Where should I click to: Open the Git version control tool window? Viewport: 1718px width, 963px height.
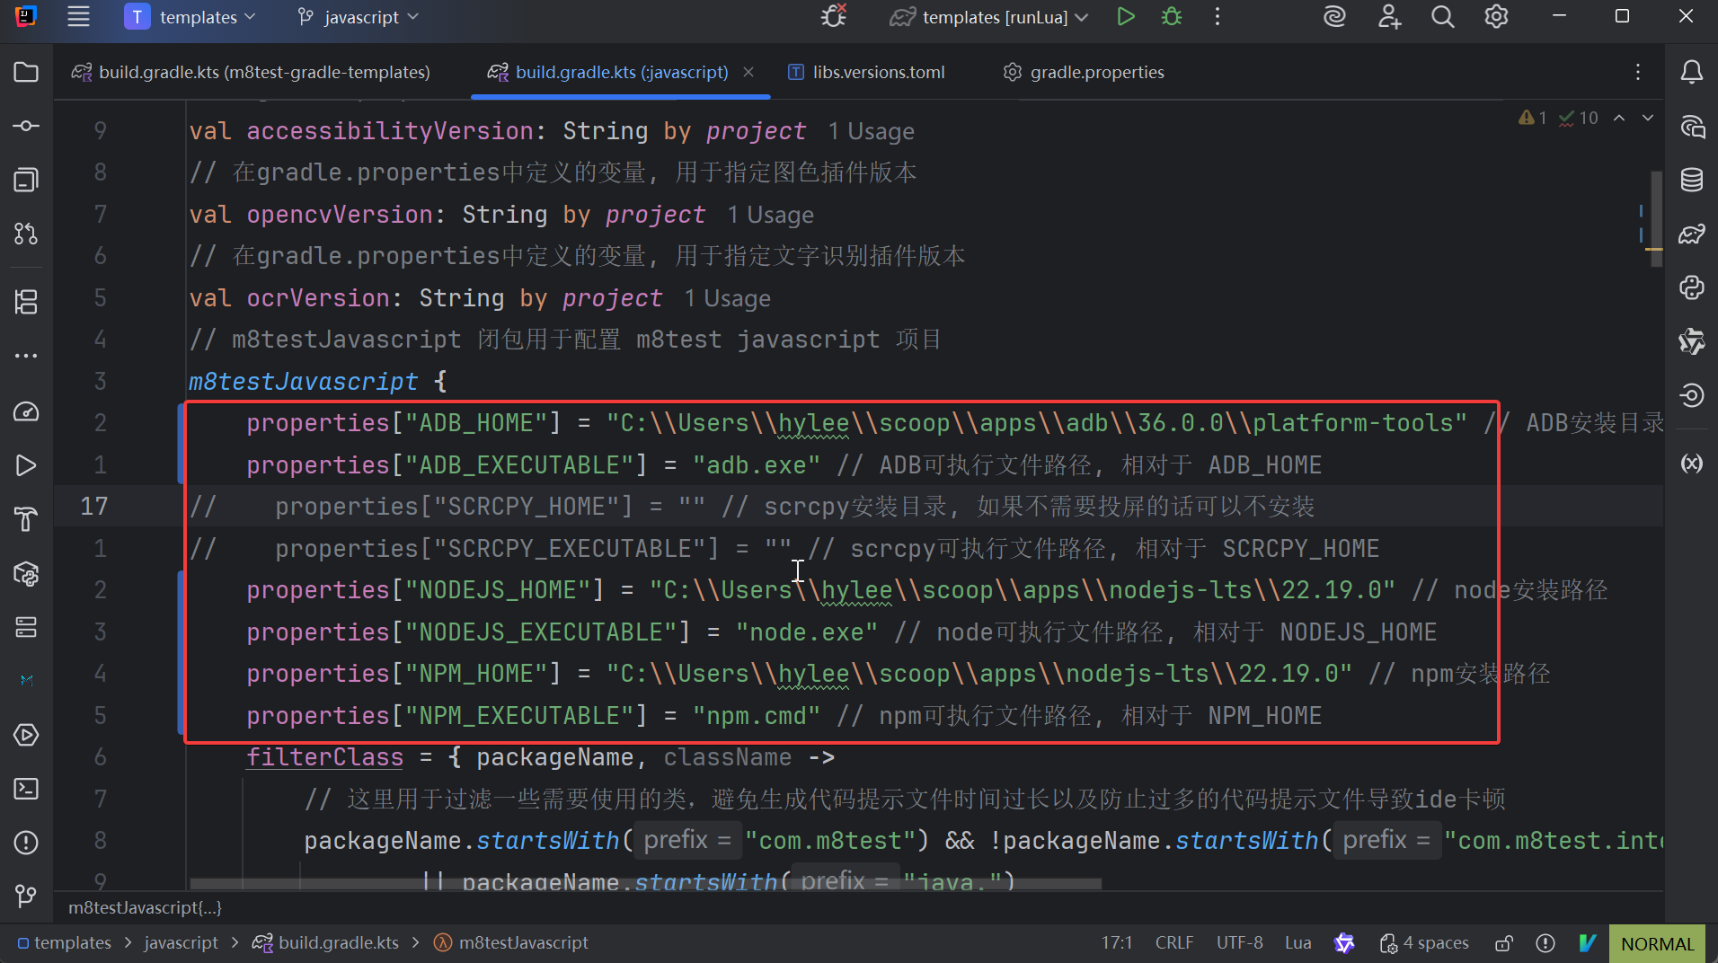pyautogui.click(x=26, y=896)
